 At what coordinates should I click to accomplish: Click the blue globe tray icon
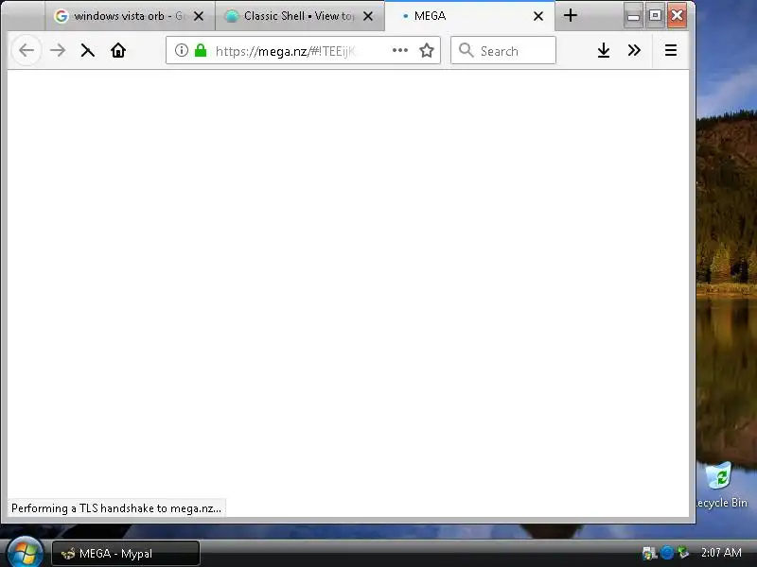[x=667, y=553]
